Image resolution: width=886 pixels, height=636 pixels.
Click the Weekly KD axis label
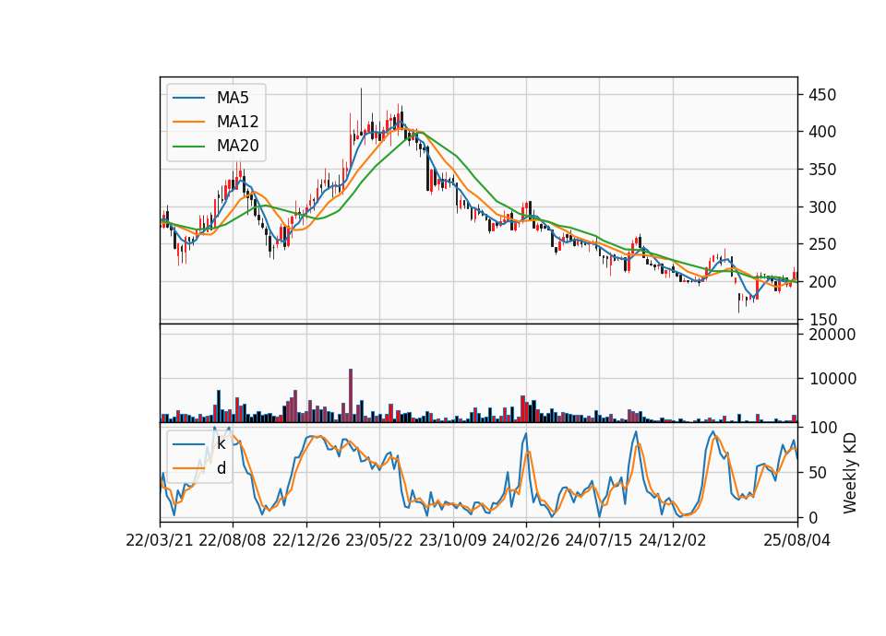[849, 473]
